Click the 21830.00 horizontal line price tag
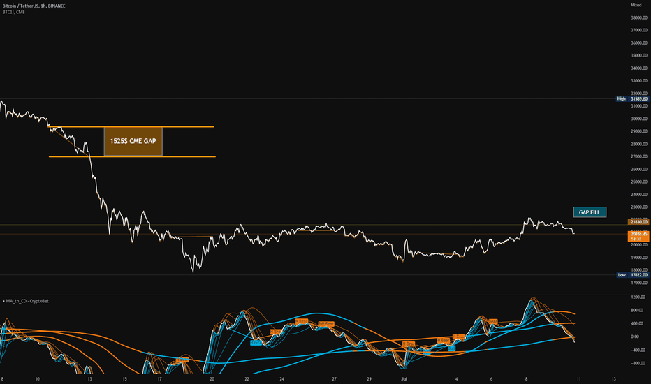Viewport: 651px width, 384px height. (639, 222)
